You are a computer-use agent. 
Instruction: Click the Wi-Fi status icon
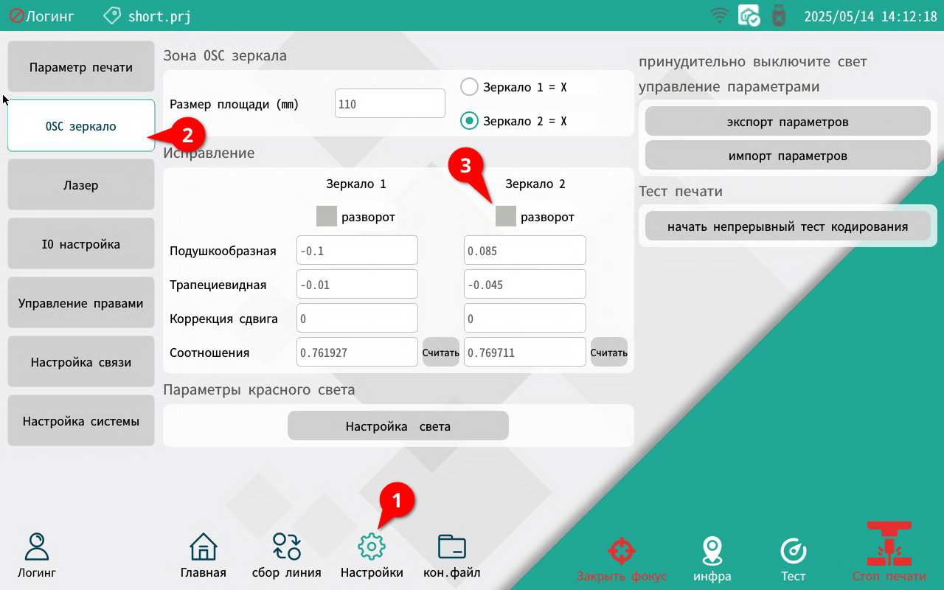[719, 15]
